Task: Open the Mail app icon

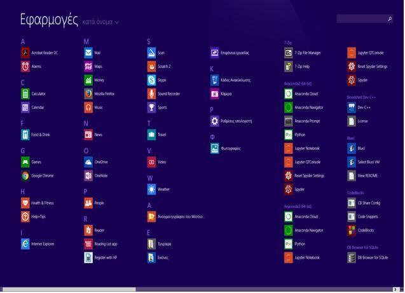Action: point(88,53)
